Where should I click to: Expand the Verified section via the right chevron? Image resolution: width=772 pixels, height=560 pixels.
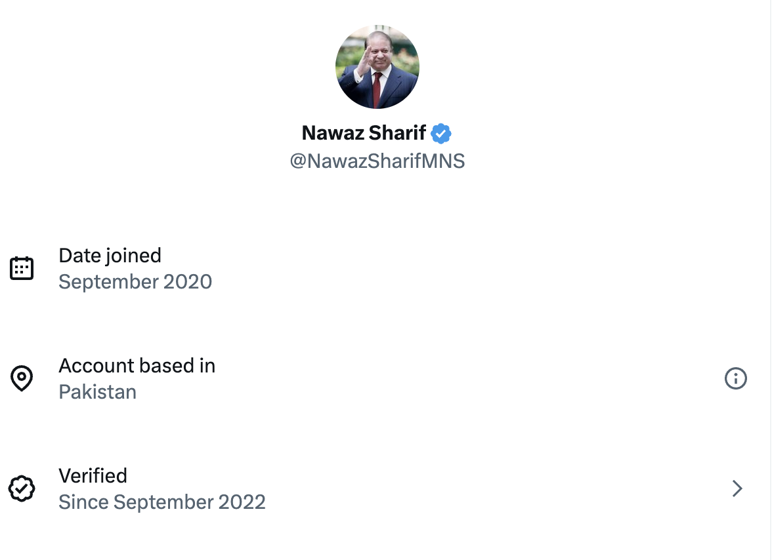tap(736, 489)
